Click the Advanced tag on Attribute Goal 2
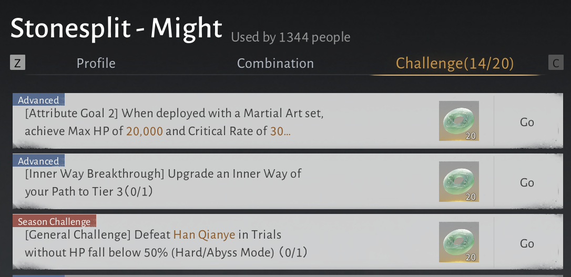 tap(38, 100)
